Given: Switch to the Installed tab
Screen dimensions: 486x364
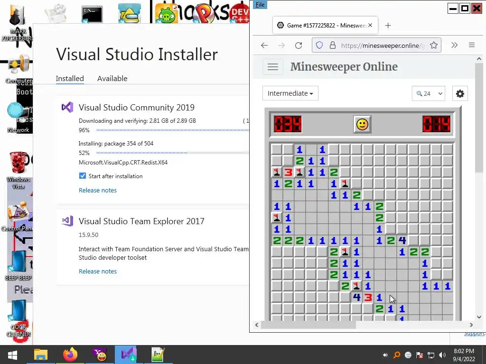Looking at the screenshot, I should [x=70, y=78].
